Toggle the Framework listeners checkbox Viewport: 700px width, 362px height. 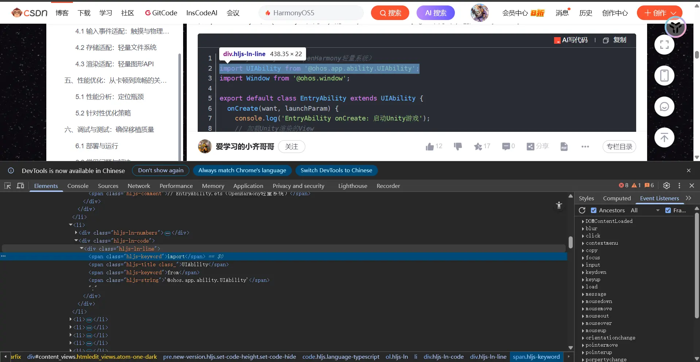(x=668, y=210)
